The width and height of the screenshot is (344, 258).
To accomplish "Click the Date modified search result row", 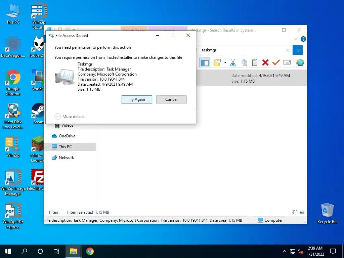I will coord(251,78).
